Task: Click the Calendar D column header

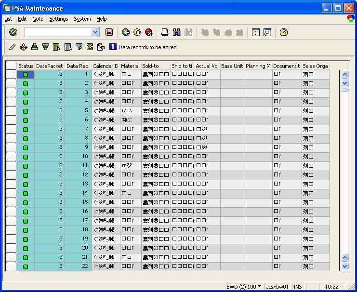Action: [x=106, y=66]
